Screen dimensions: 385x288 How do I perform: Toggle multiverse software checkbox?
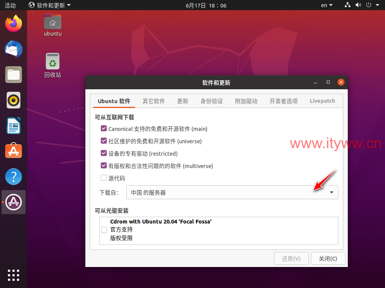point(104,165)
